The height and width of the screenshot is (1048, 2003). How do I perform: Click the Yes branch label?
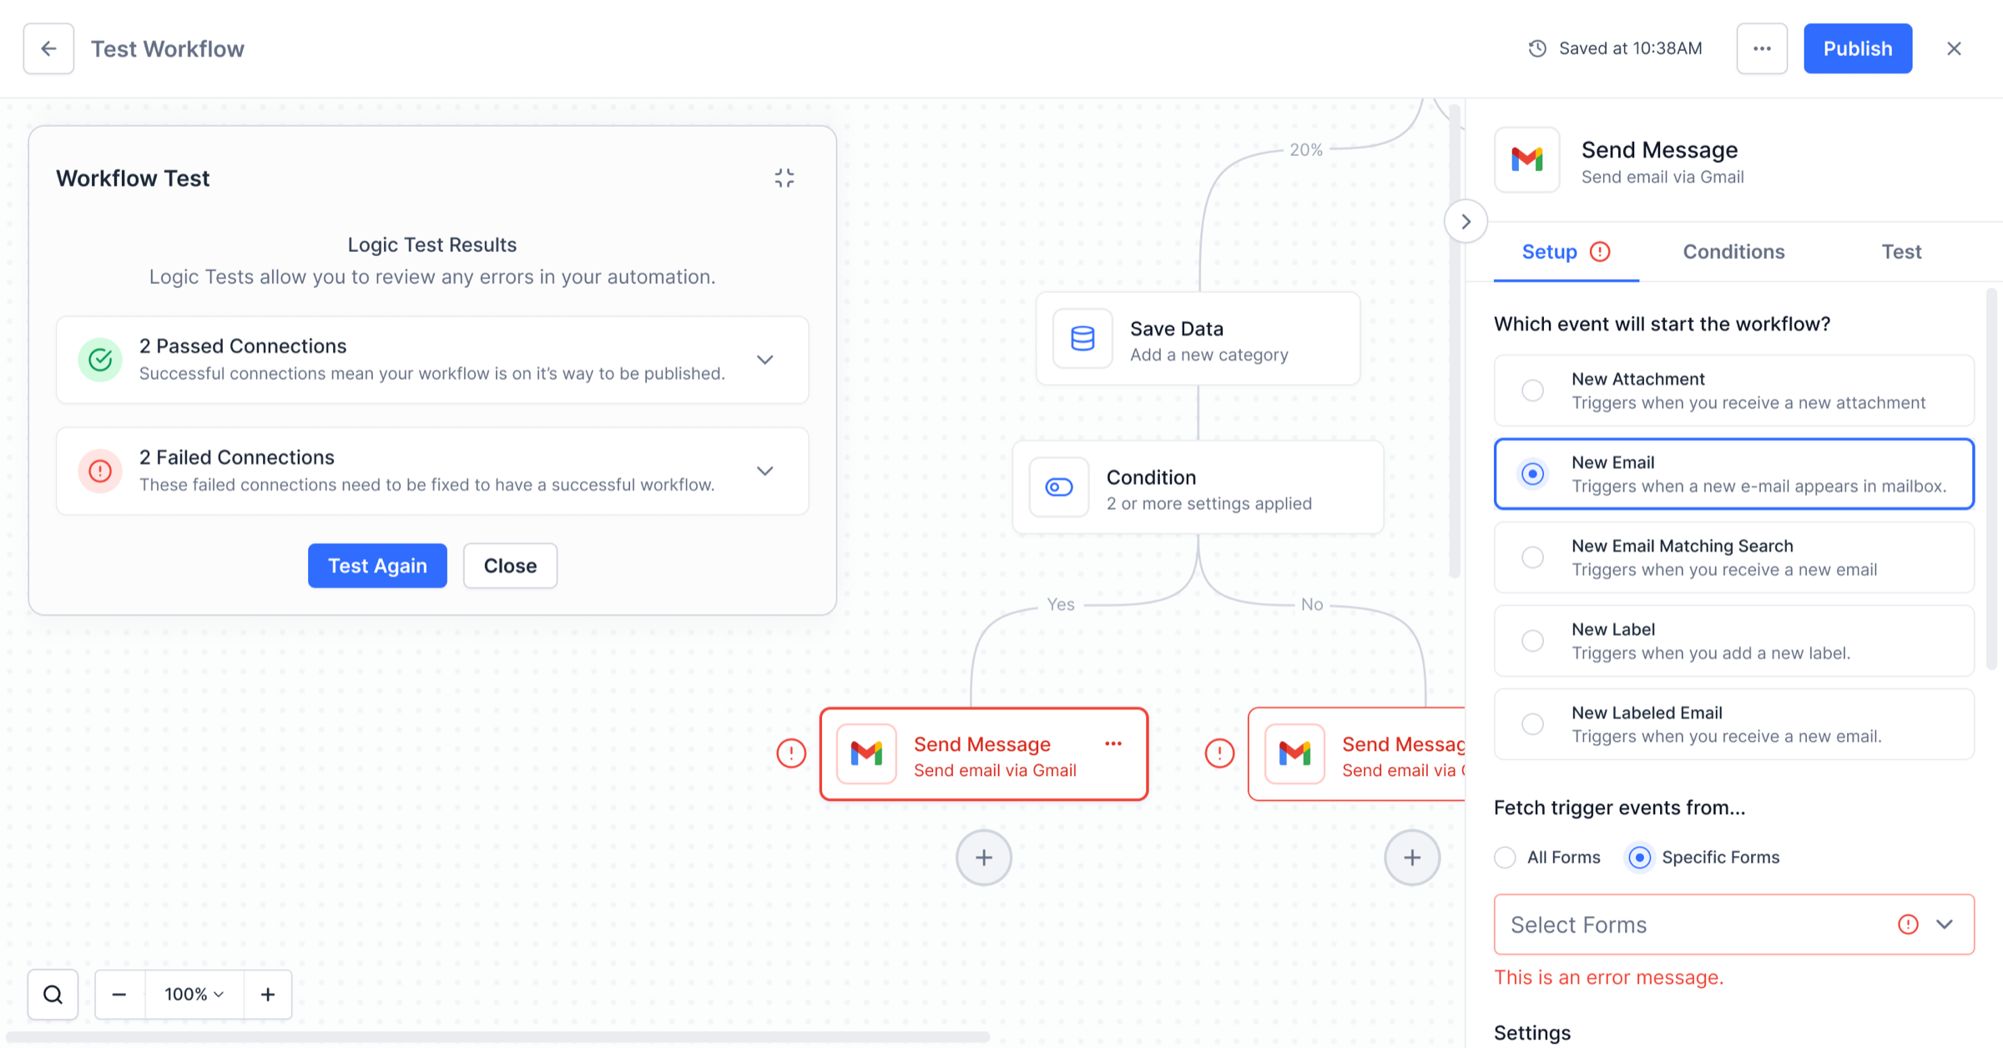pos(1061,603)
